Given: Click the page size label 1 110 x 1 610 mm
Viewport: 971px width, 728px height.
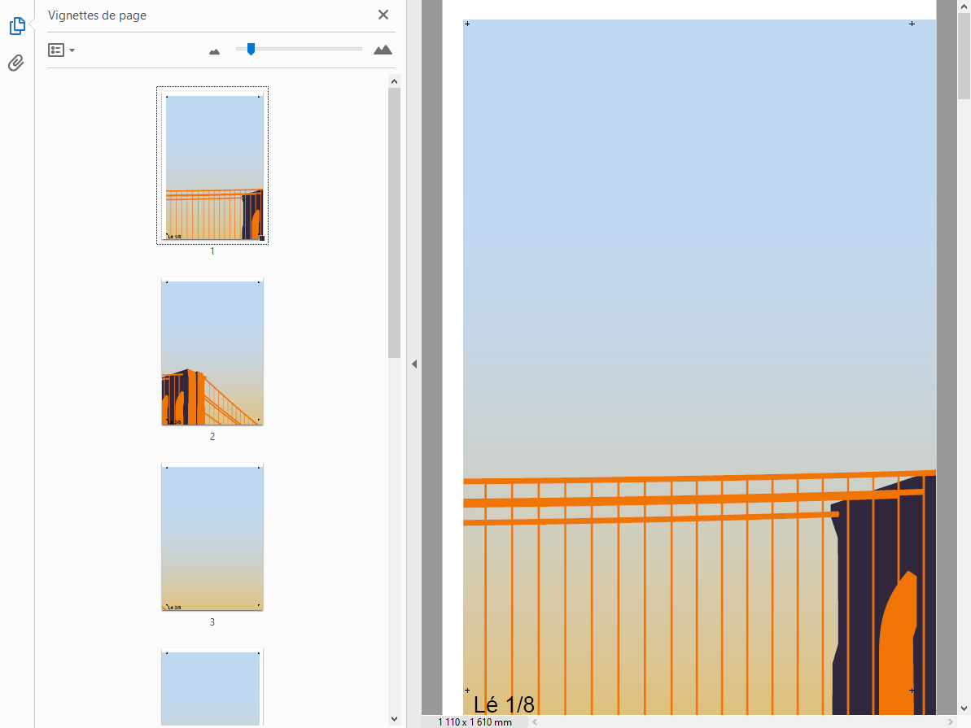Looking at the screenshot, I should pyautogui.click(x=475, y=722).
